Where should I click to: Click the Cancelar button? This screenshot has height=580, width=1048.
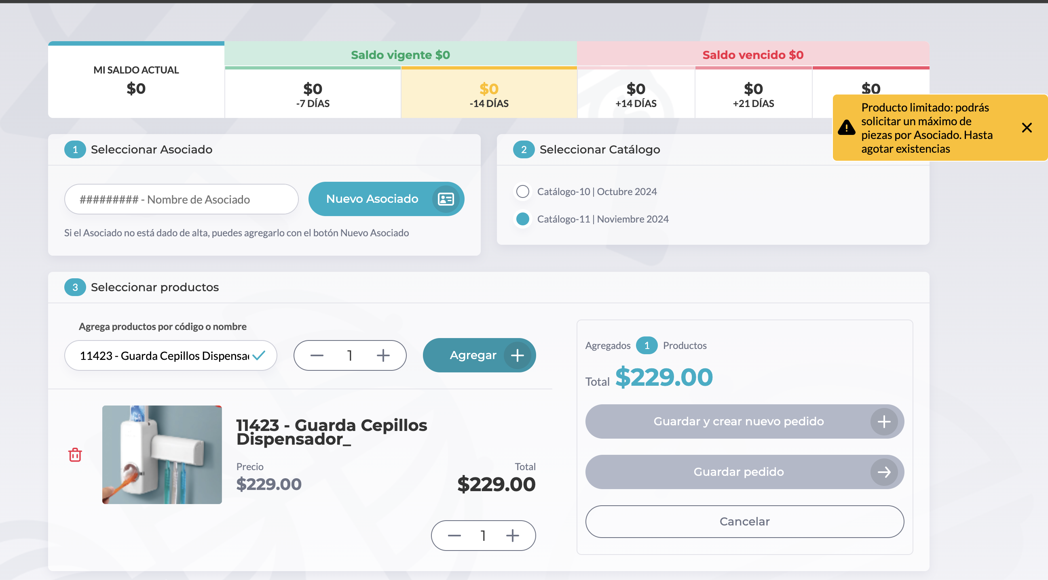(x=744, y=521)
